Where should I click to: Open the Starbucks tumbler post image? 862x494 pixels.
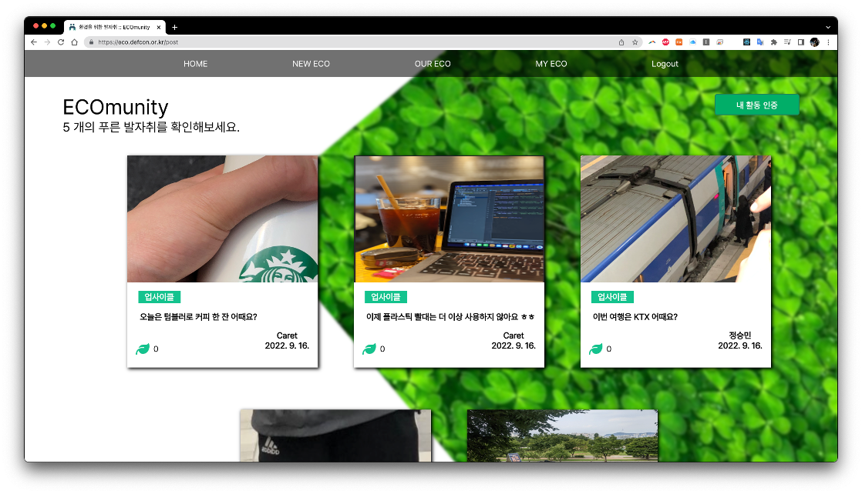point(223,219)
